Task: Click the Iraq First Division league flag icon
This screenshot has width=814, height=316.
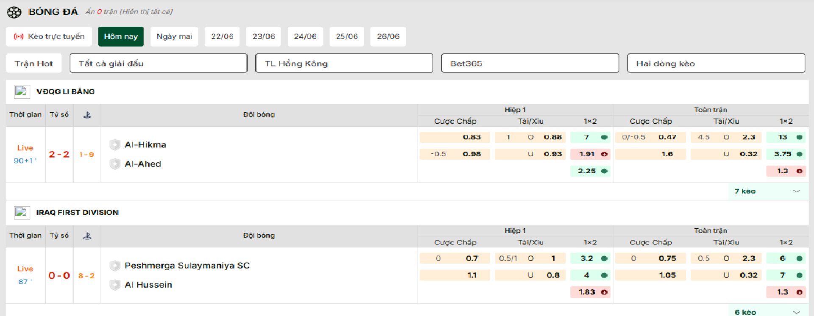Action: (x=22, y=212)
